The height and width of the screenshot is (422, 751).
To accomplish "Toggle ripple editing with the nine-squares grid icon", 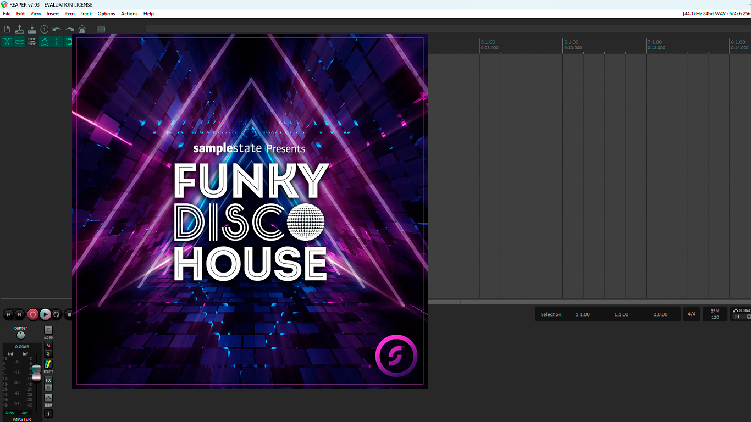I will [32, 42].
